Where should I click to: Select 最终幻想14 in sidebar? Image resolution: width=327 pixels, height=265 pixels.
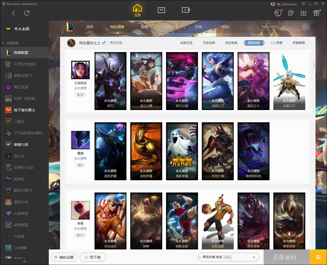coord(24,190)
